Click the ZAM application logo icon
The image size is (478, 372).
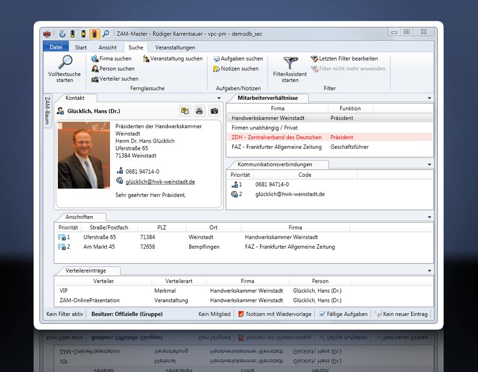coord(47,34)
